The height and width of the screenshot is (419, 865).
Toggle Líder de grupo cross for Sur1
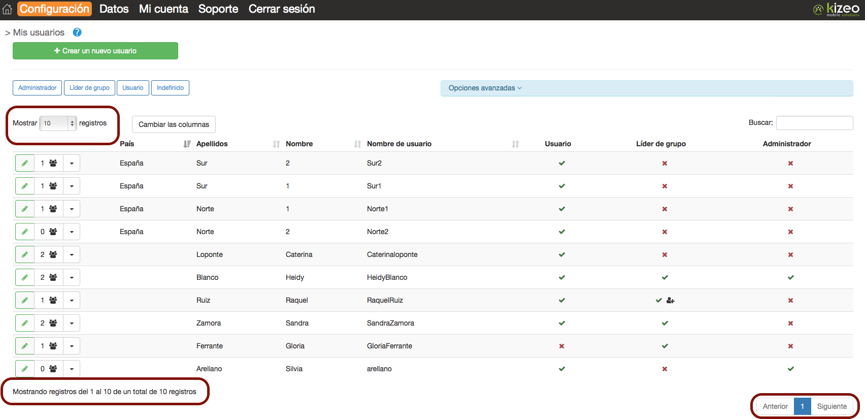point(664,186)
